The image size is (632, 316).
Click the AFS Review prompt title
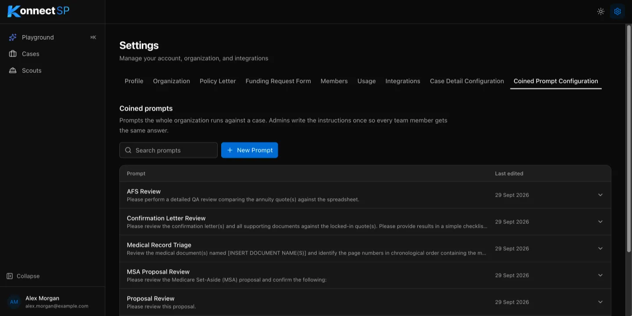click(x=144, y=191)
